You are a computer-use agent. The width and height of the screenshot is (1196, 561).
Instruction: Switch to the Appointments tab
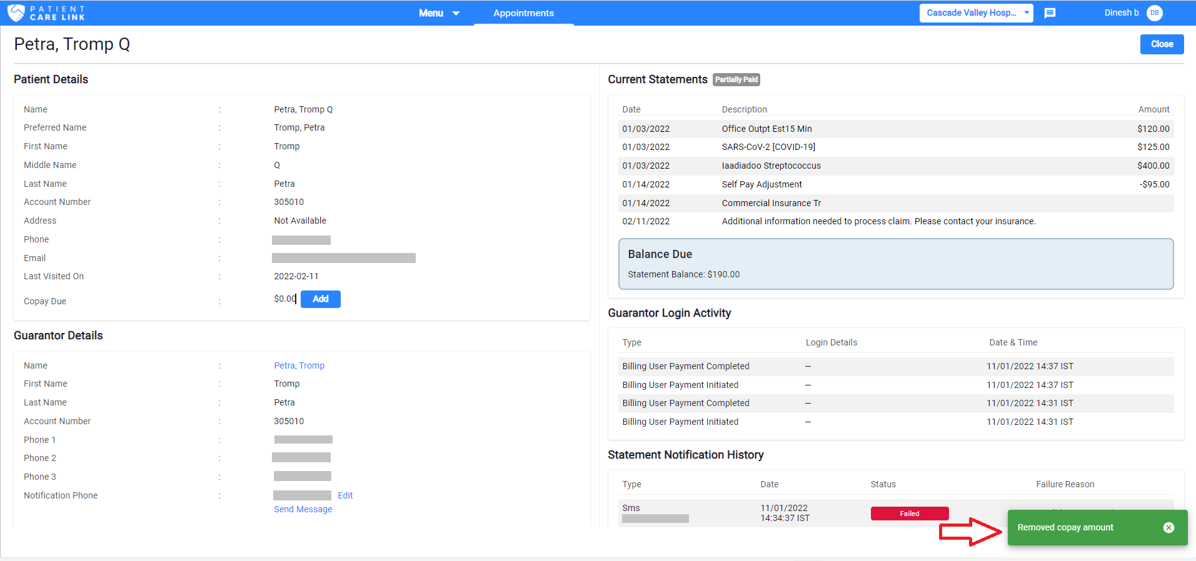[523, 13]
